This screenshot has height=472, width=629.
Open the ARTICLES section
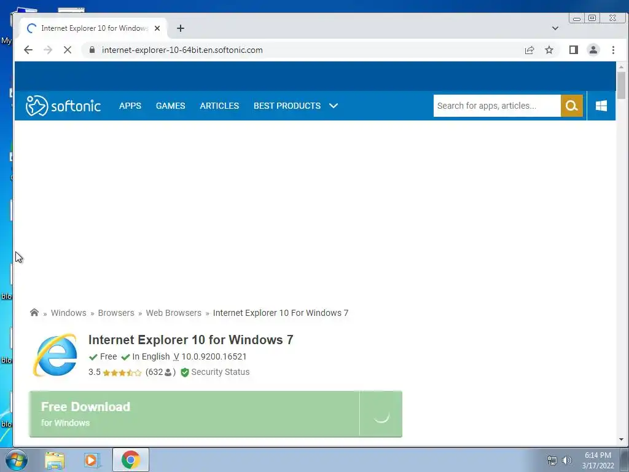[219, 106]
